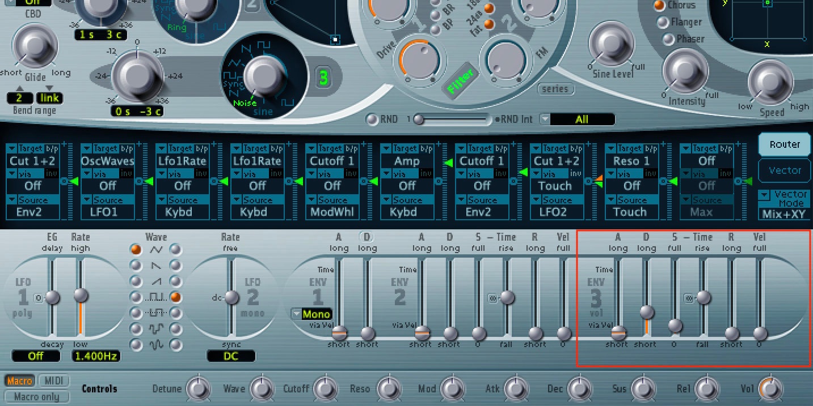
Task: Enable the Flanger effect
Action: [x=662, y=22]
